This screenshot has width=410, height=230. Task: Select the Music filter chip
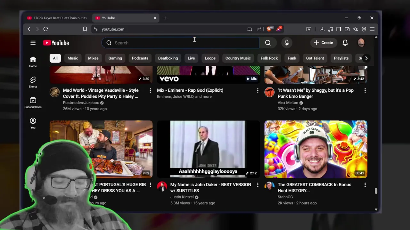click(73, 58)
